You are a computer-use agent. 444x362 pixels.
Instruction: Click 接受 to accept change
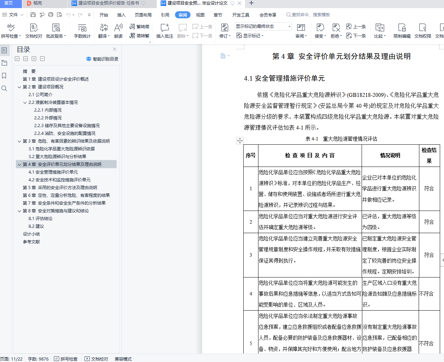(x=320, y=31)
